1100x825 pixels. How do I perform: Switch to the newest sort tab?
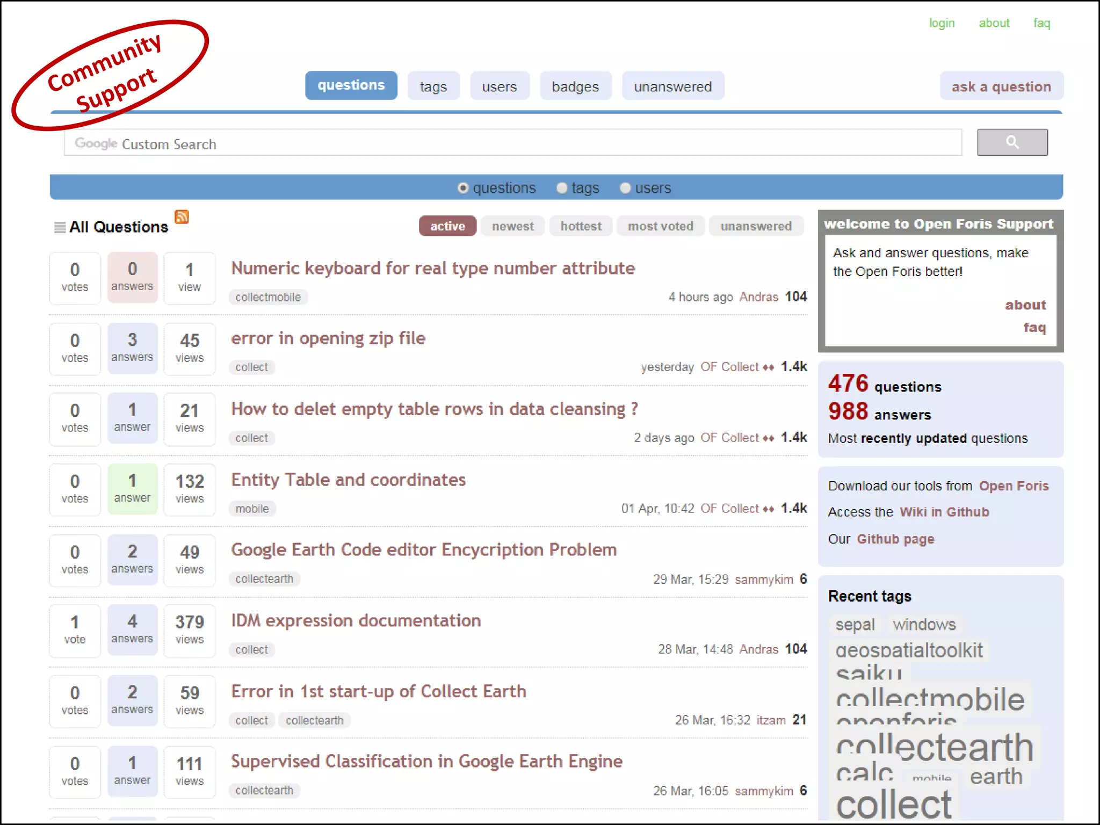(512, 226)
